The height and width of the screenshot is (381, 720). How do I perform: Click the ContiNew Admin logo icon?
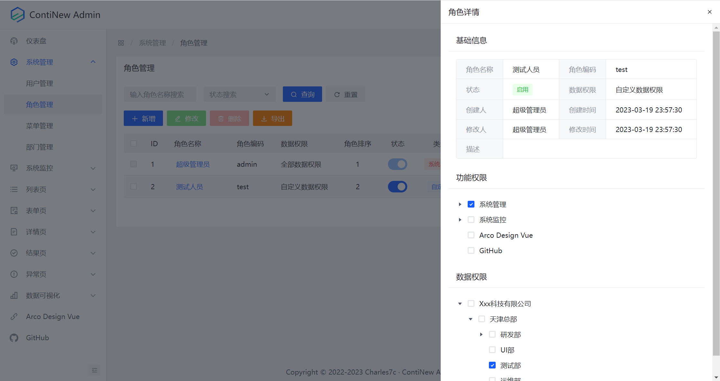(x=17, y=14)
